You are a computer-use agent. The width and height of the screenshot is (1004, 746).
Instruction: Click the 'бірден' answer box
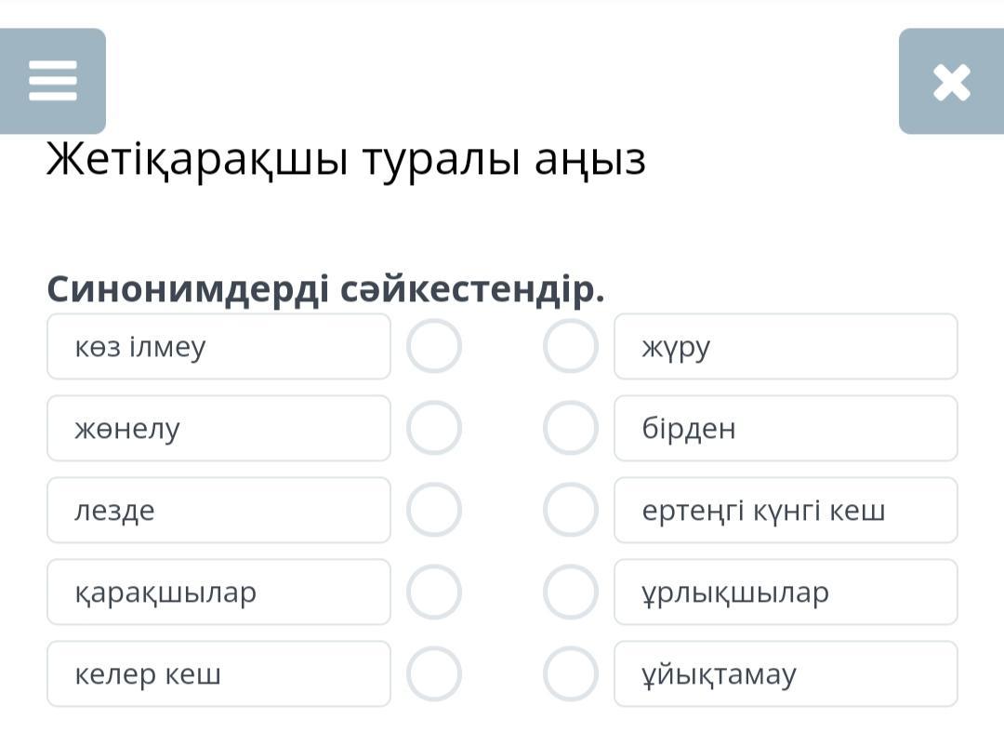pos(786,429)
